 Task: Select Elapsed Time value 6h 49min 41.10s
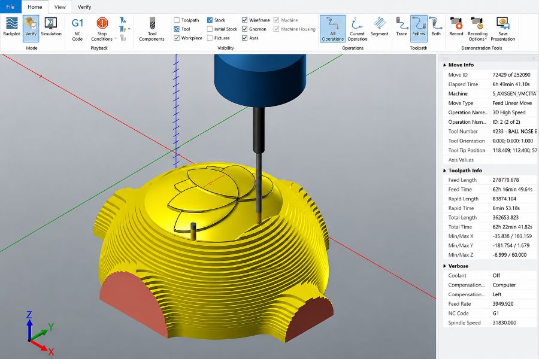point(511,84)
